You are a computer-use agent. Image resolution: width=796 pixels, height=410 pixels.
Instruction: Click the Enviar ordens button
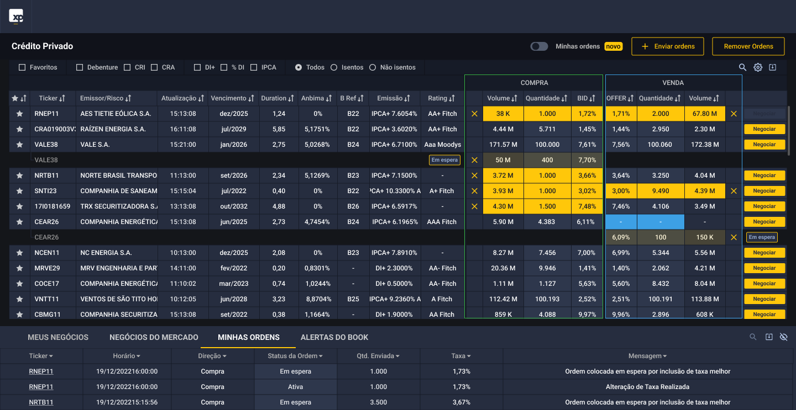point(668,46)
